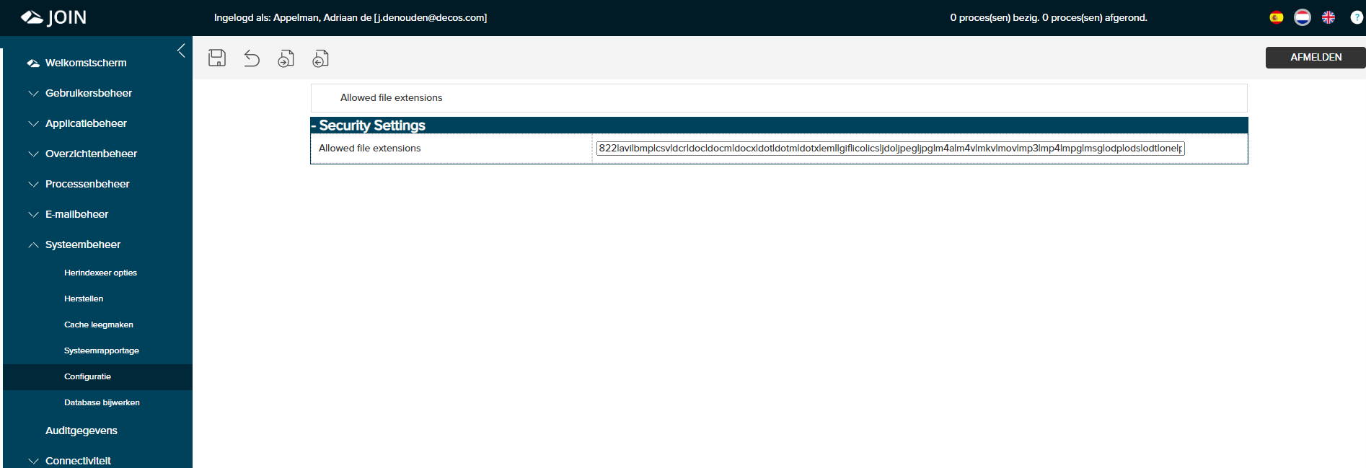Expand the Processenbeheer section
The height and width of the screenshot is (468, 1366).
(87, 184)
